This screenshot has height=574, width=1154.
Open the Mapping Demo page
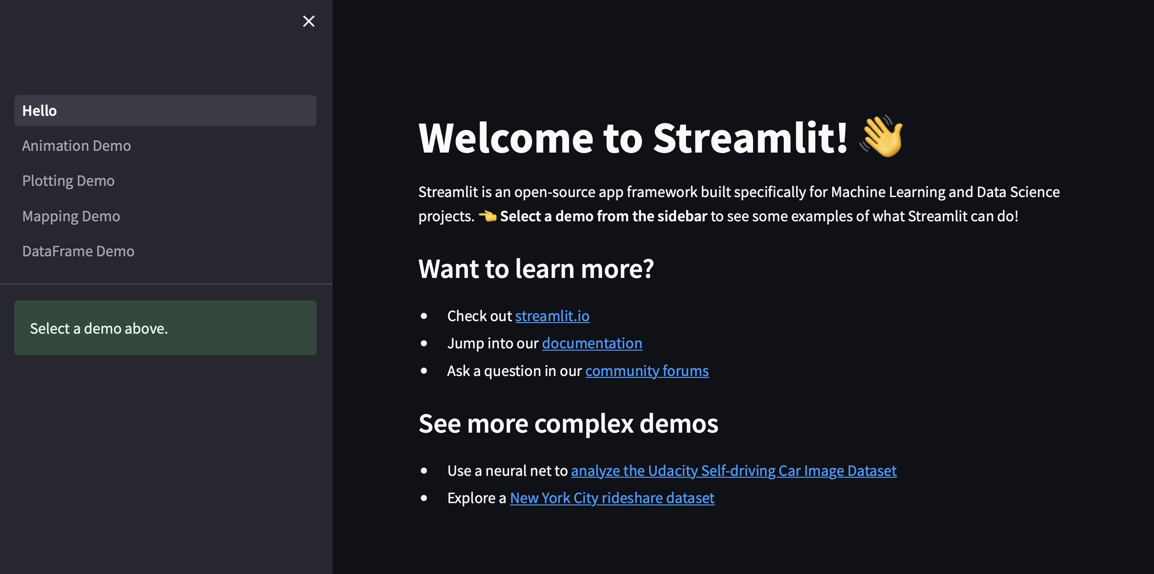(x=71, y=216)
